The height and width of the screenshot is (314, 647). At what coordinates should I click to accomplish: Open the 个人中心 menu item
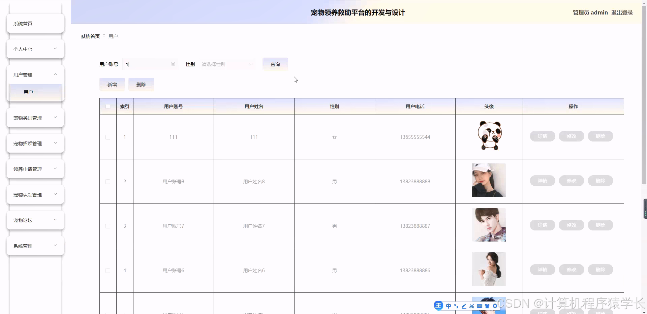tap(35, 49)
